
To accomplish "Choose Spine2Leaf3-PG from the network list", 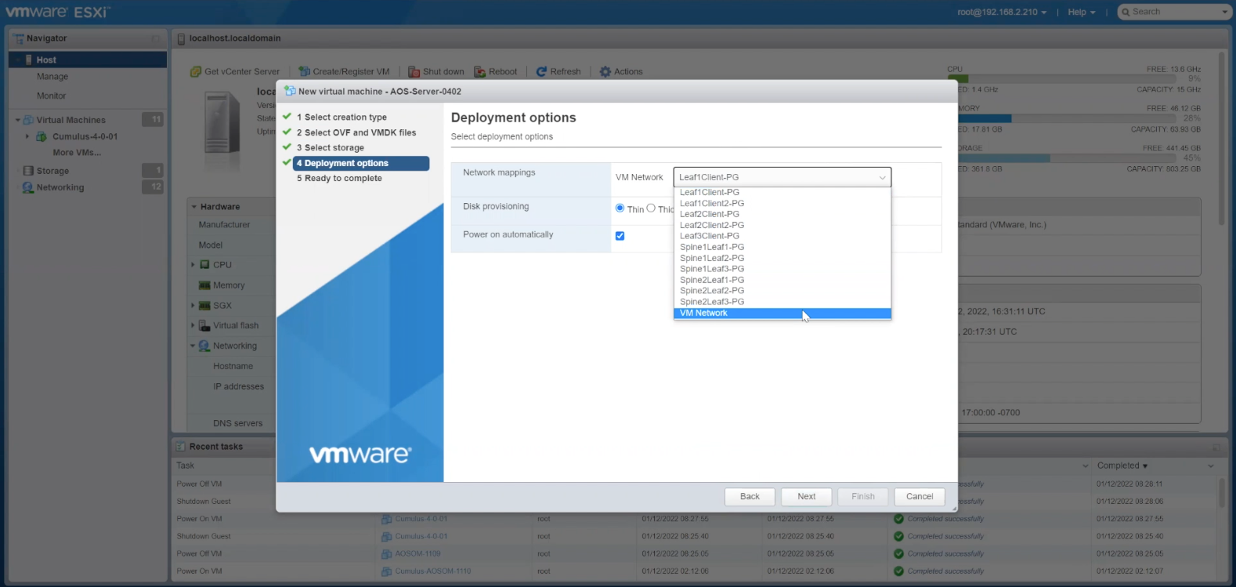I will pos(782,302).
